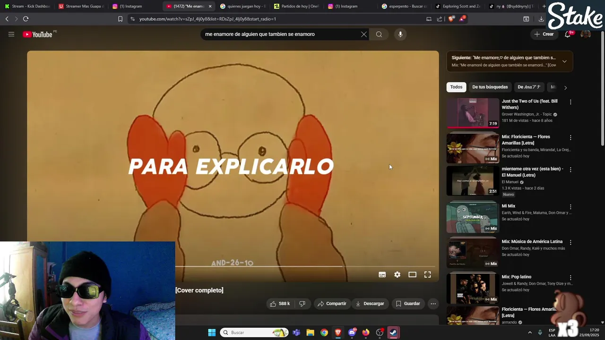
Task: Switch to Exploring Scott and Ze tab
Action: (458, 6)
